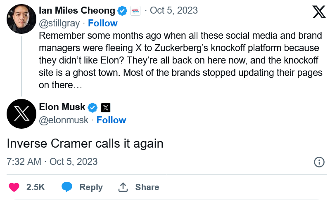330x200 pixels.
Task: Click the share upload arrow icon
Action: pos(123,187)
